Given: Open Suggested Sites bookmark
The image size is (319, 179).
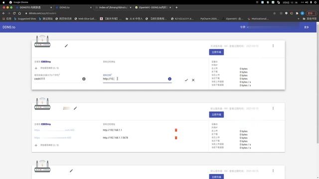Looking at the screenshot, I should point(25,19).
